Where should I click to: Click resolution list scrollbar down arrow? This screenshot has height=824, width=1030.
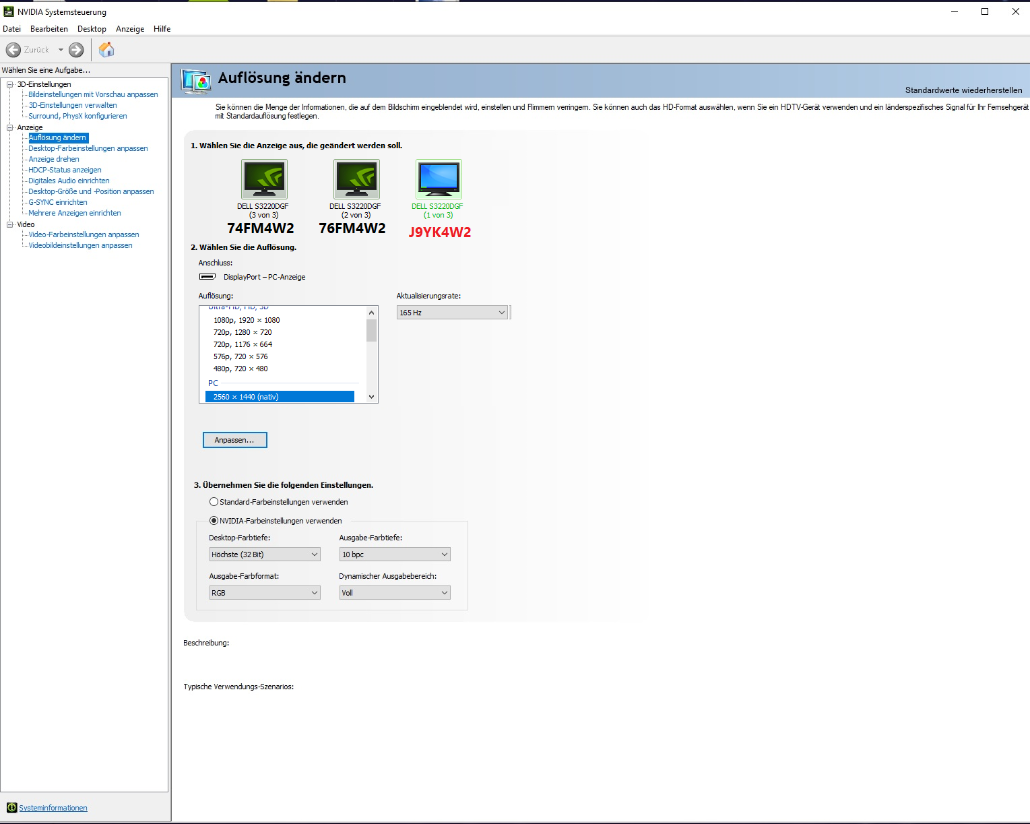click(371, 397)
